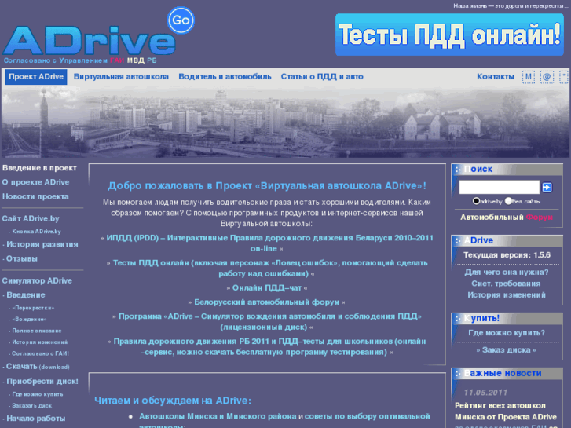Open Автошколы Минска и Минского района link

218,416
